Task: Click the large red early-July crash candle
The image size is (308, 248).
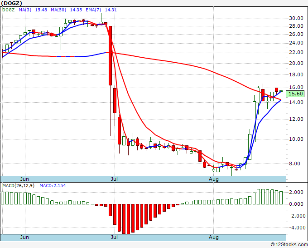Action: [110, 55]
